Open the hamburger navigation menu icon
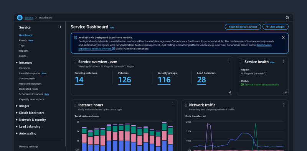This screenshot has height=151, width=307. tap(20, 18)
